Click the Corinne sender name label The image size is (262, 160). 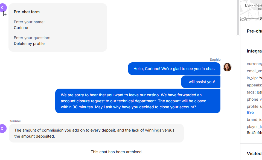pos(15,121)
